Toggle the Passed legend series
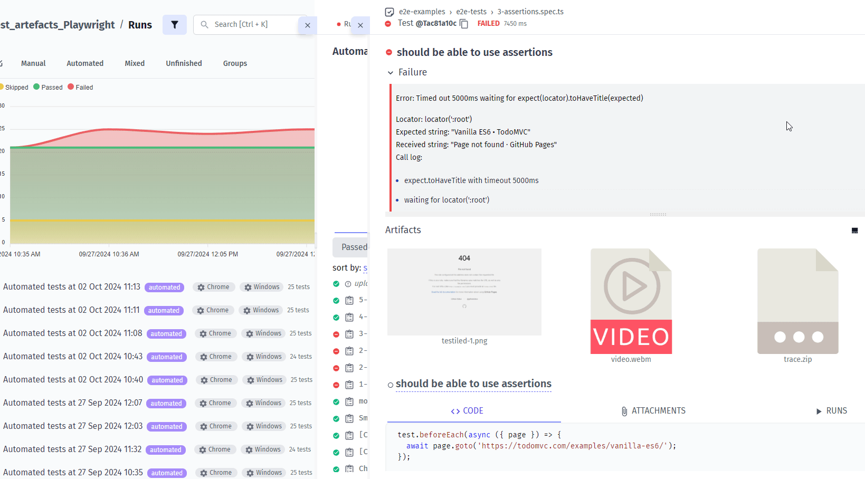 [48, 88]
